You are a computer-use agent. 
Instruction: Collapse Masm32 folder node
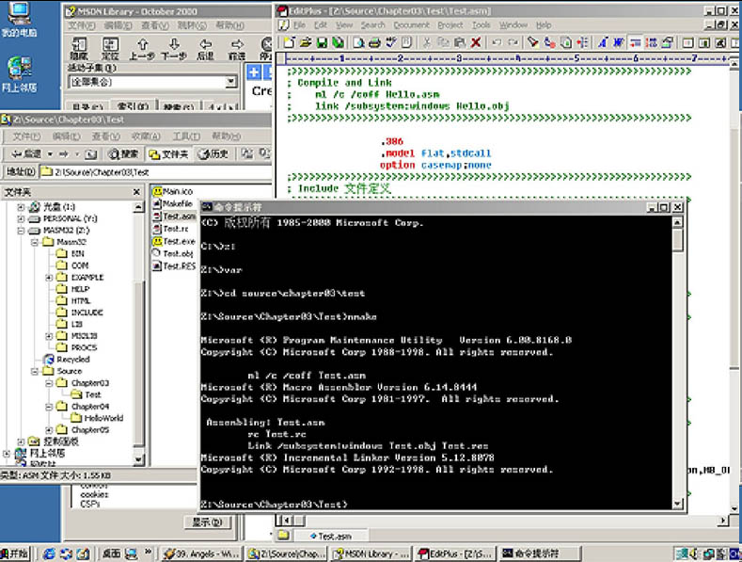coord(35,242)
